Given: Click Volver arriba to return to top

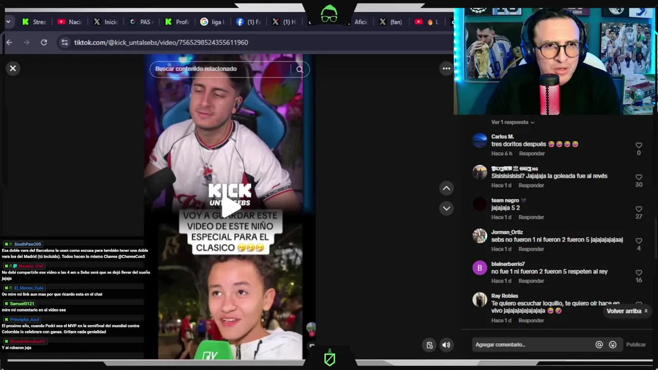Looking at the screenshot, I should pyautogui.click(x=627, y=311).
